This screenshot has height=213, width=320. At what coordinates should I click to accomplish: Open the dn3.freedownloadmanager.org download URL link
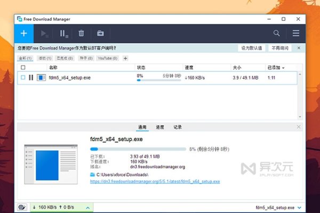[x=155, y=182]
